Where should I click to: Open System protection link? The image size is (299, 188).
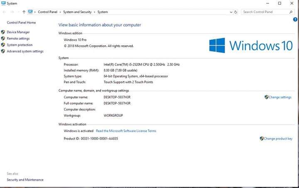20,45
